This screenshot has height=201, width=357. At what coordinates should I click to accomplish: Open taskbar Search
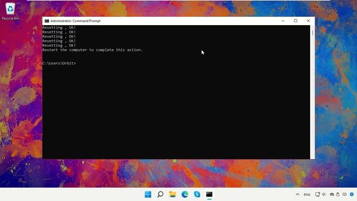click(x=160, y=194)
